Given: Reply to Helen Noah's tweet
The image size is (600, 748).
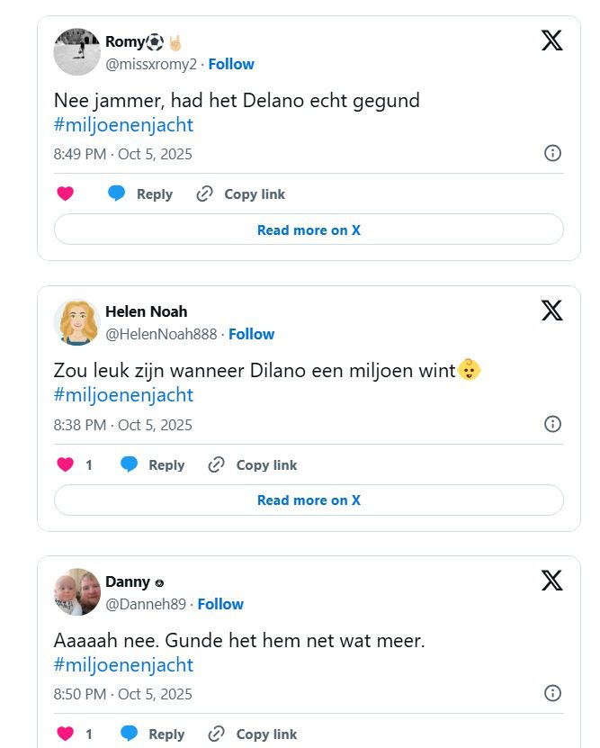Looking at the screenshot, I should coord(152,464).
